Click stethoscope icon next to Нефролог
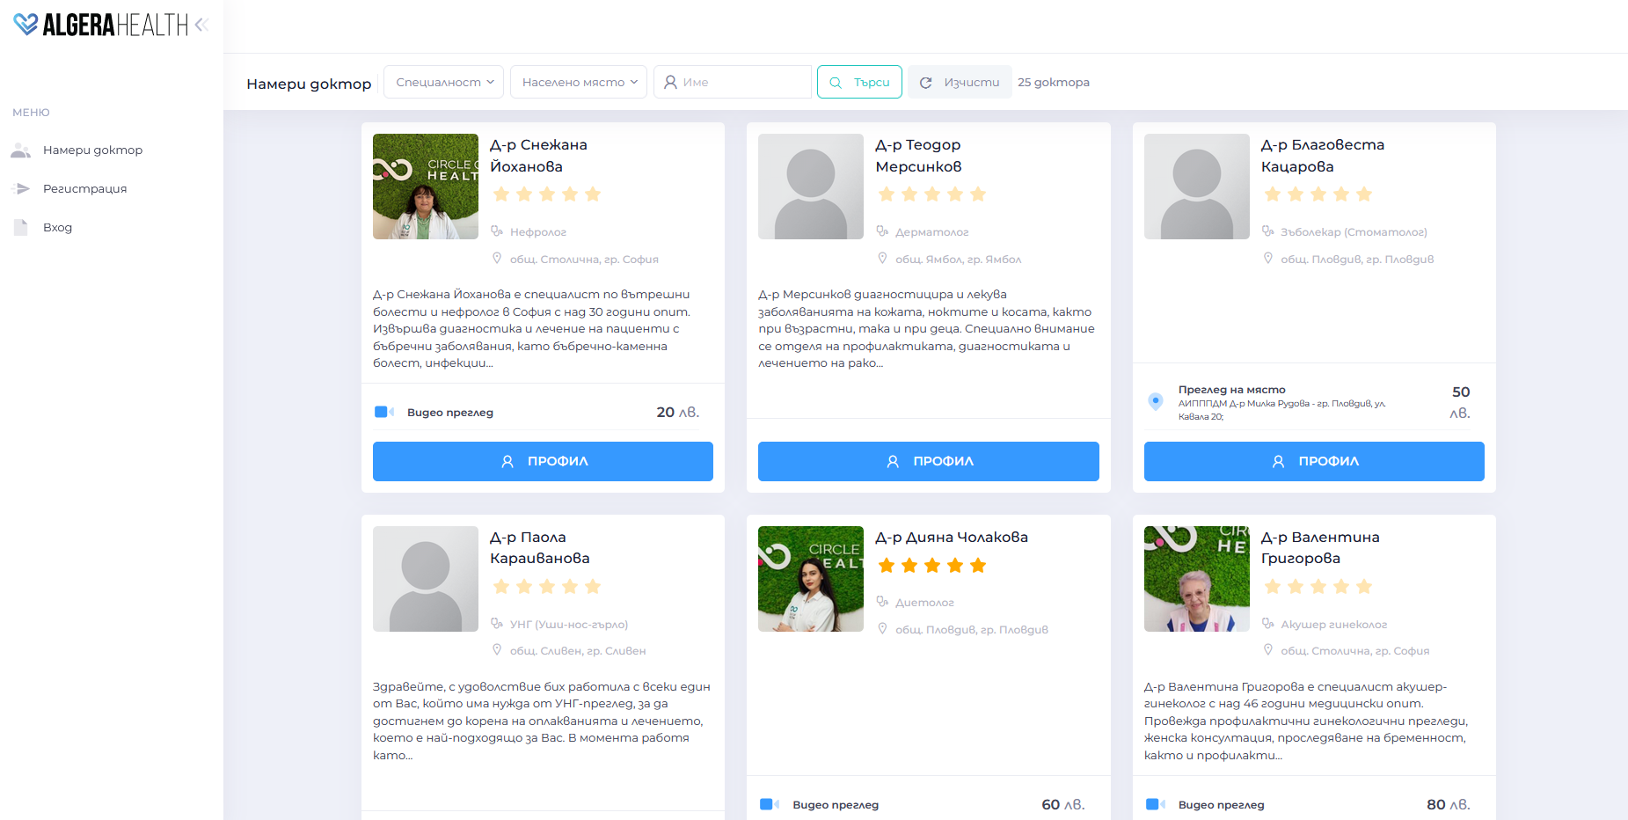 (497, 231)
